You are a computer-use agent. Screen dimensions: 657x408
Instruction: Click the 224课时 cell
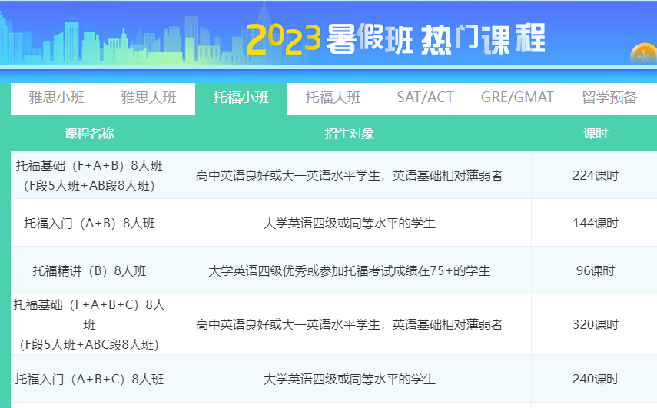tap(595, 176)
